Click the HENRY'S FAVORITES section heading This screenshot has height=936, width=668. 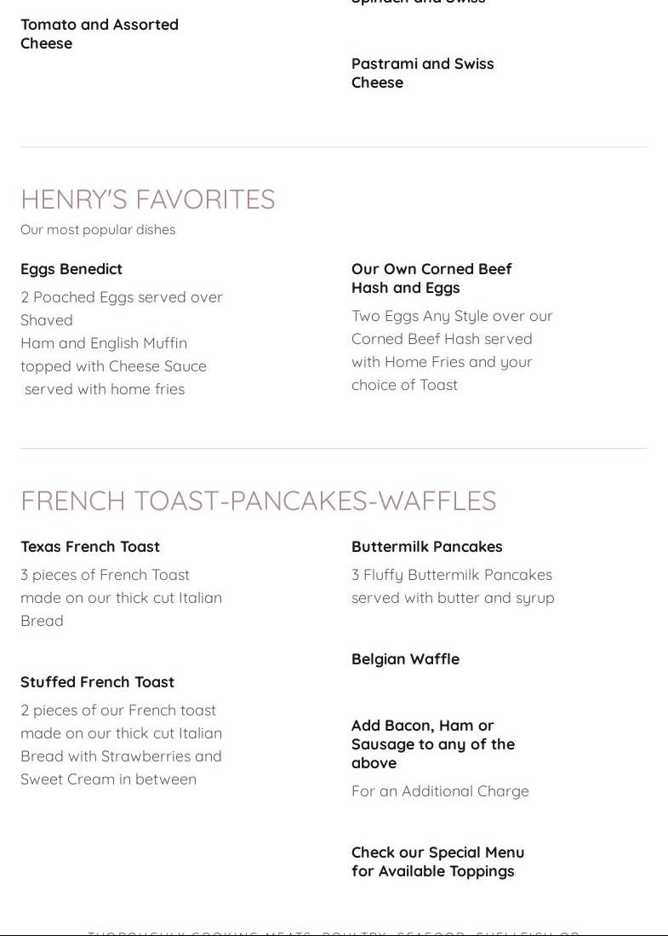coord(148,199)
